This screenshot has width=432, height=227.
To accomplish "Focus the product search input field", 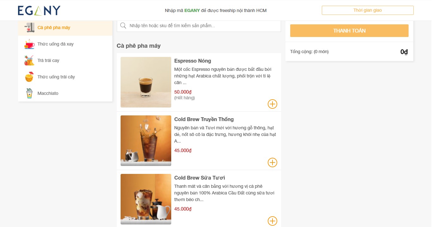I will click(x=203, y=26).
